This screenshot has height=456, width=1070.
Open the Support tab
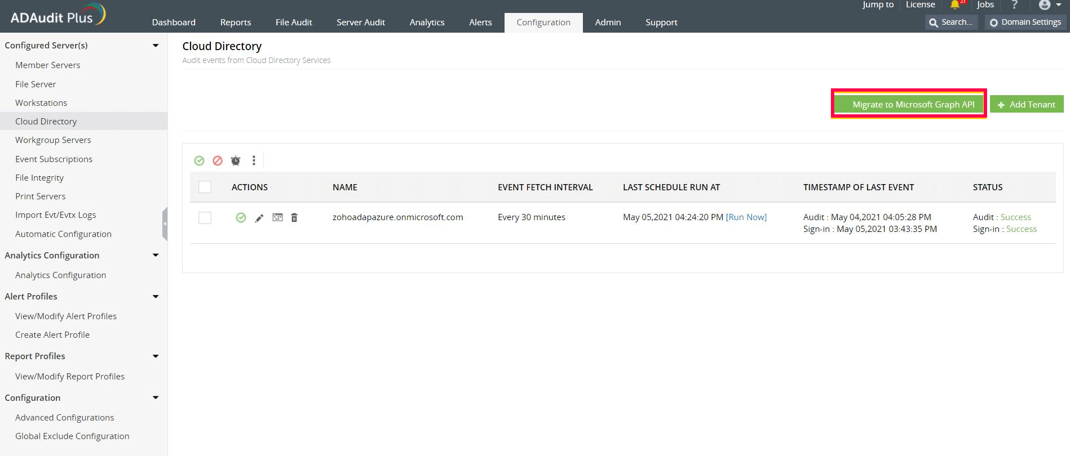click(x=661, y=23)
